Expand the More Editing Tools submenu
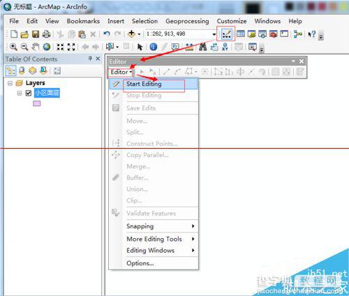349x296 pixels. click(193, 239)
